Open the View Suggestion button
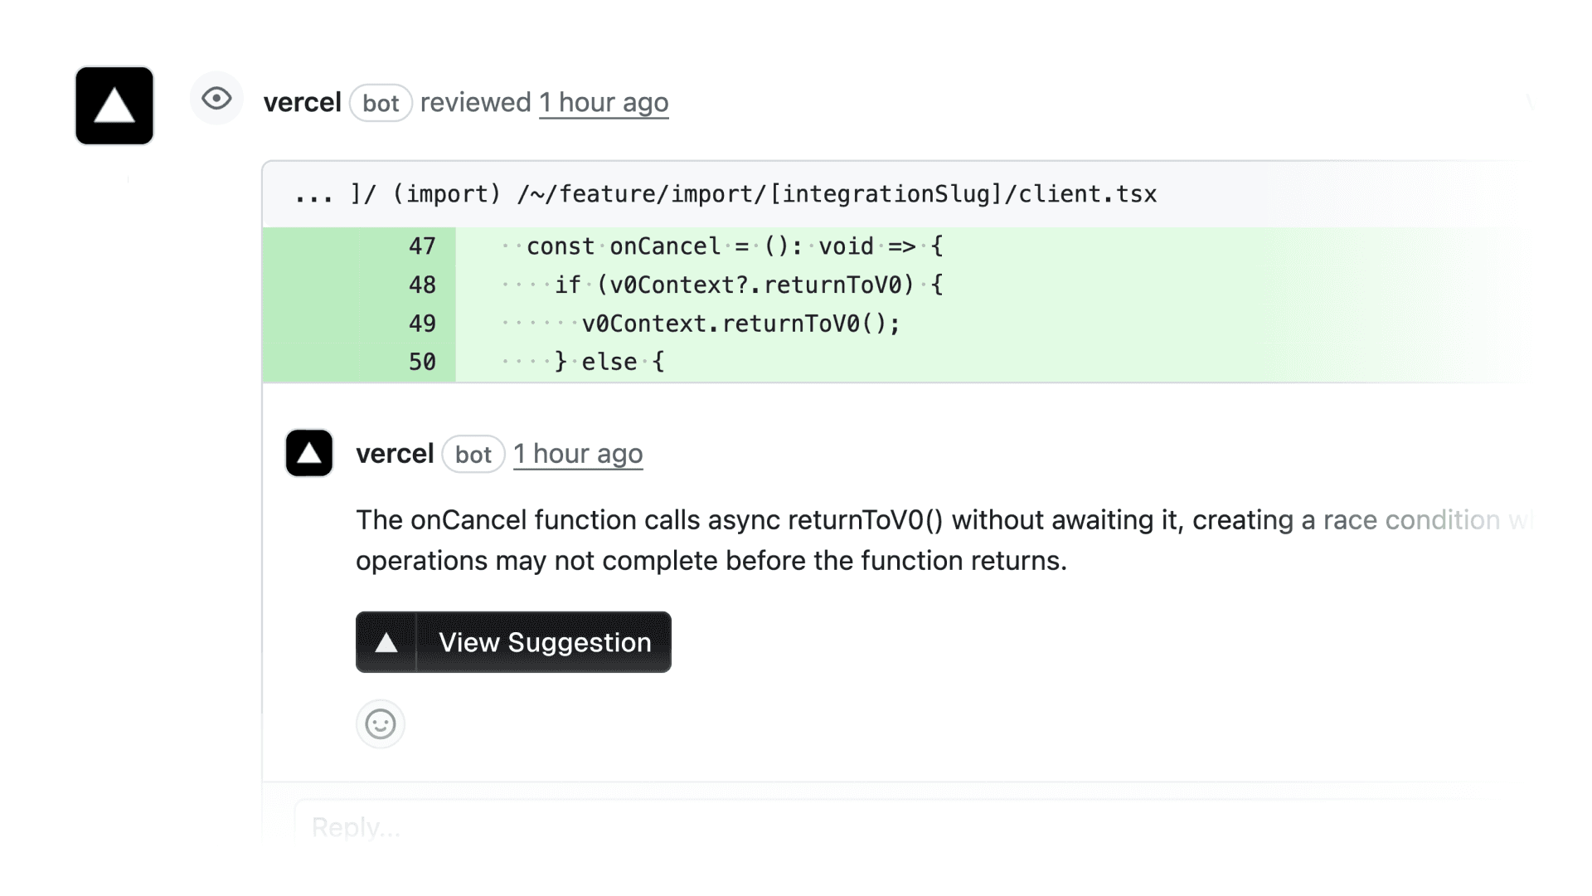This screenshot has height=896, width=1592. [544, 642]
